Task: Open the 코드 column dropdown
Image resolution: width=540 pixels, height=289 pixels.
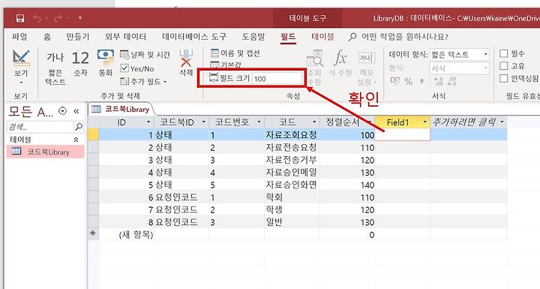Action: [x=314, y=122]
